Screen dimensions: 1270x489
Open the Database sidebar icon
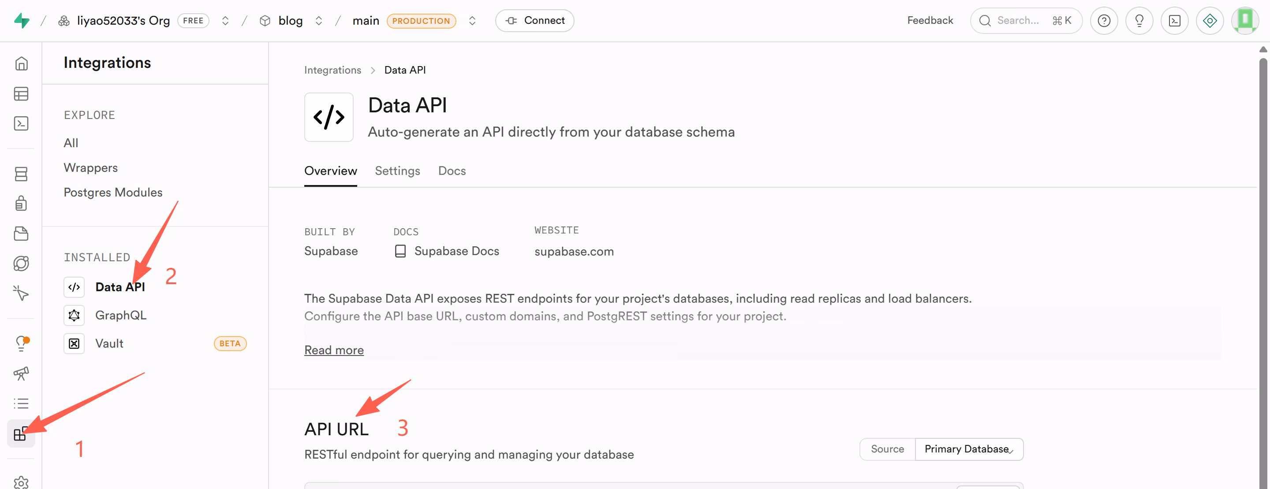21,174
